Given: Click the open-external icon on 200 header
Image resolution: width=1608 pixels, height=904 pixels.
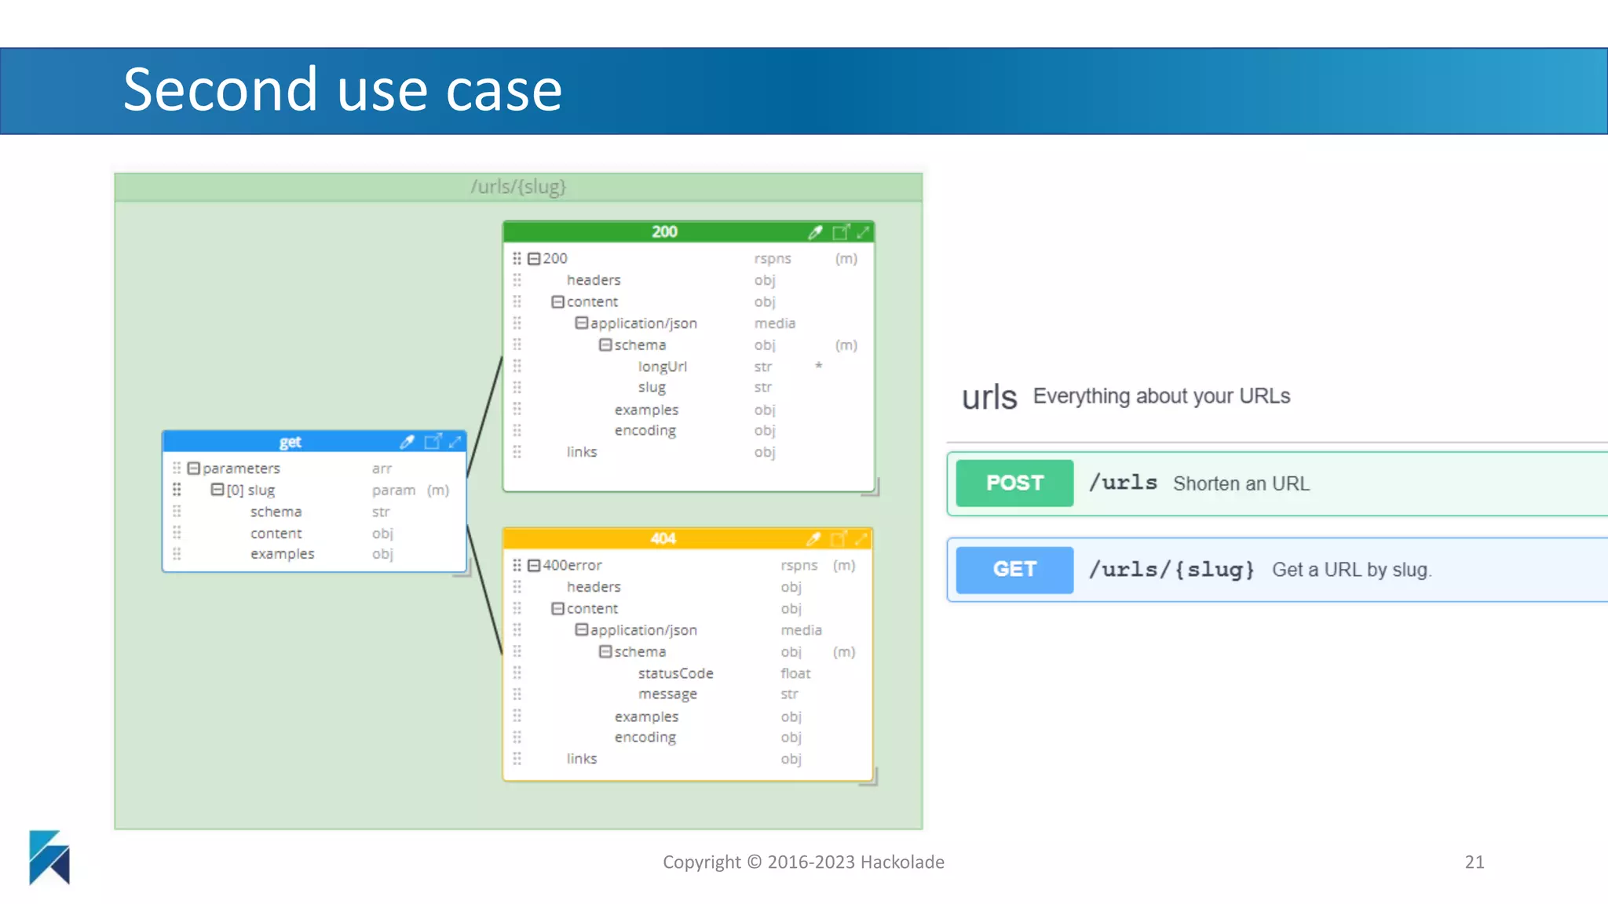Looking at the screenshot, I should click(x=840, y=232).
